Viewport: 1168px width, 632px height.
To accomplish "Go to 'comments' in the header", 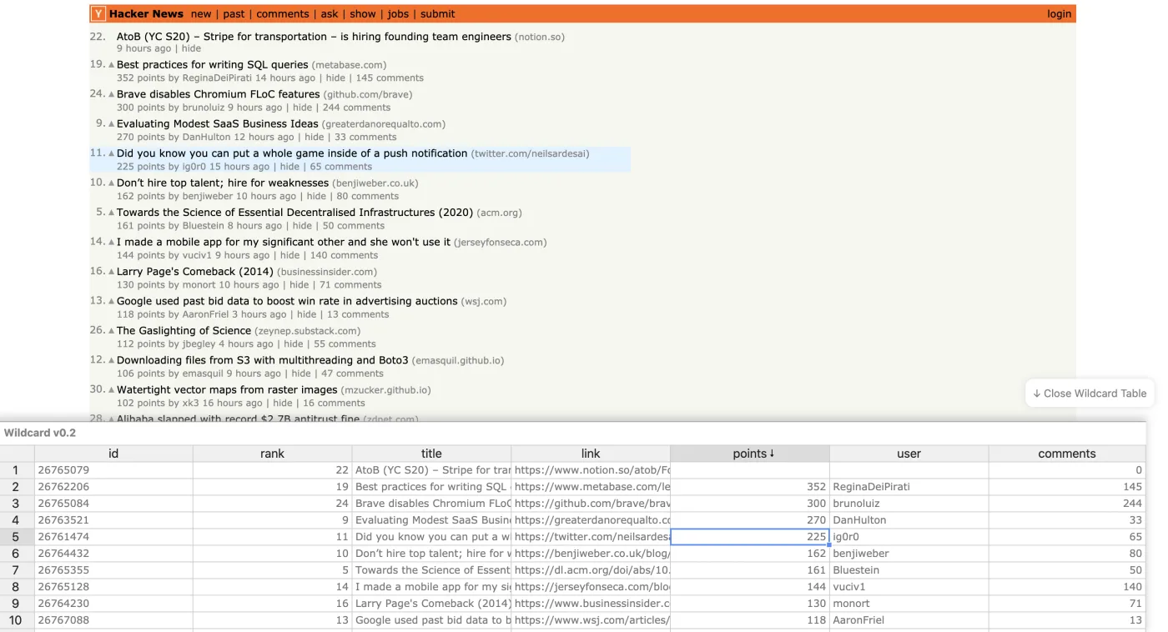I will [x=283, y=14].
